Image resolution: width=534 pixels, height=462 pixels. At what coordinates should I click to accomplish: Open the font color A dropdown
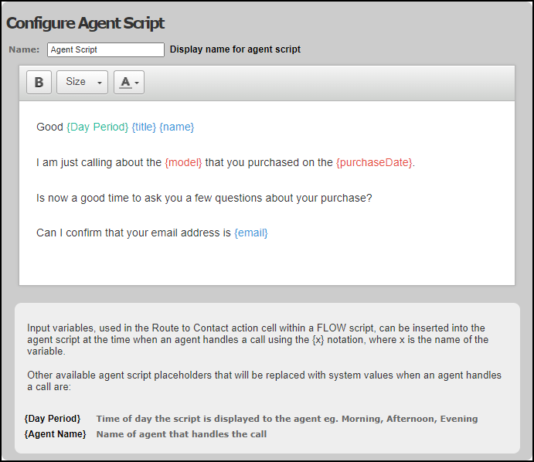coord(129,82)
